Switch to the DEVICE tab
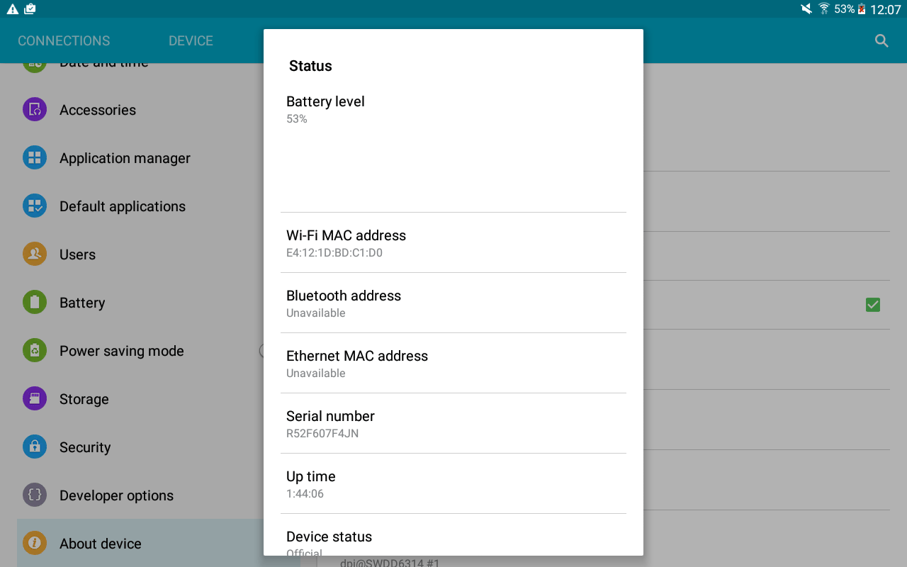907x567 pixels. tap(191, 40)
